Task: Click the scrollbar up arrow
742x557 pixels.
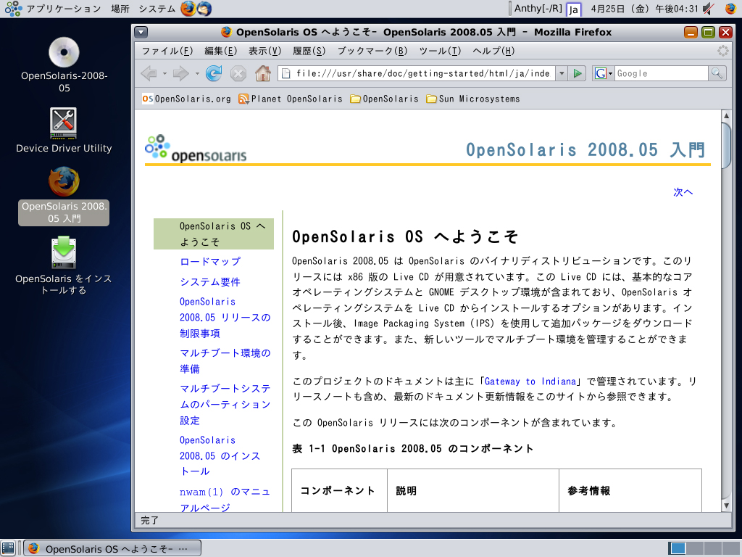Action: pos(726,115)
